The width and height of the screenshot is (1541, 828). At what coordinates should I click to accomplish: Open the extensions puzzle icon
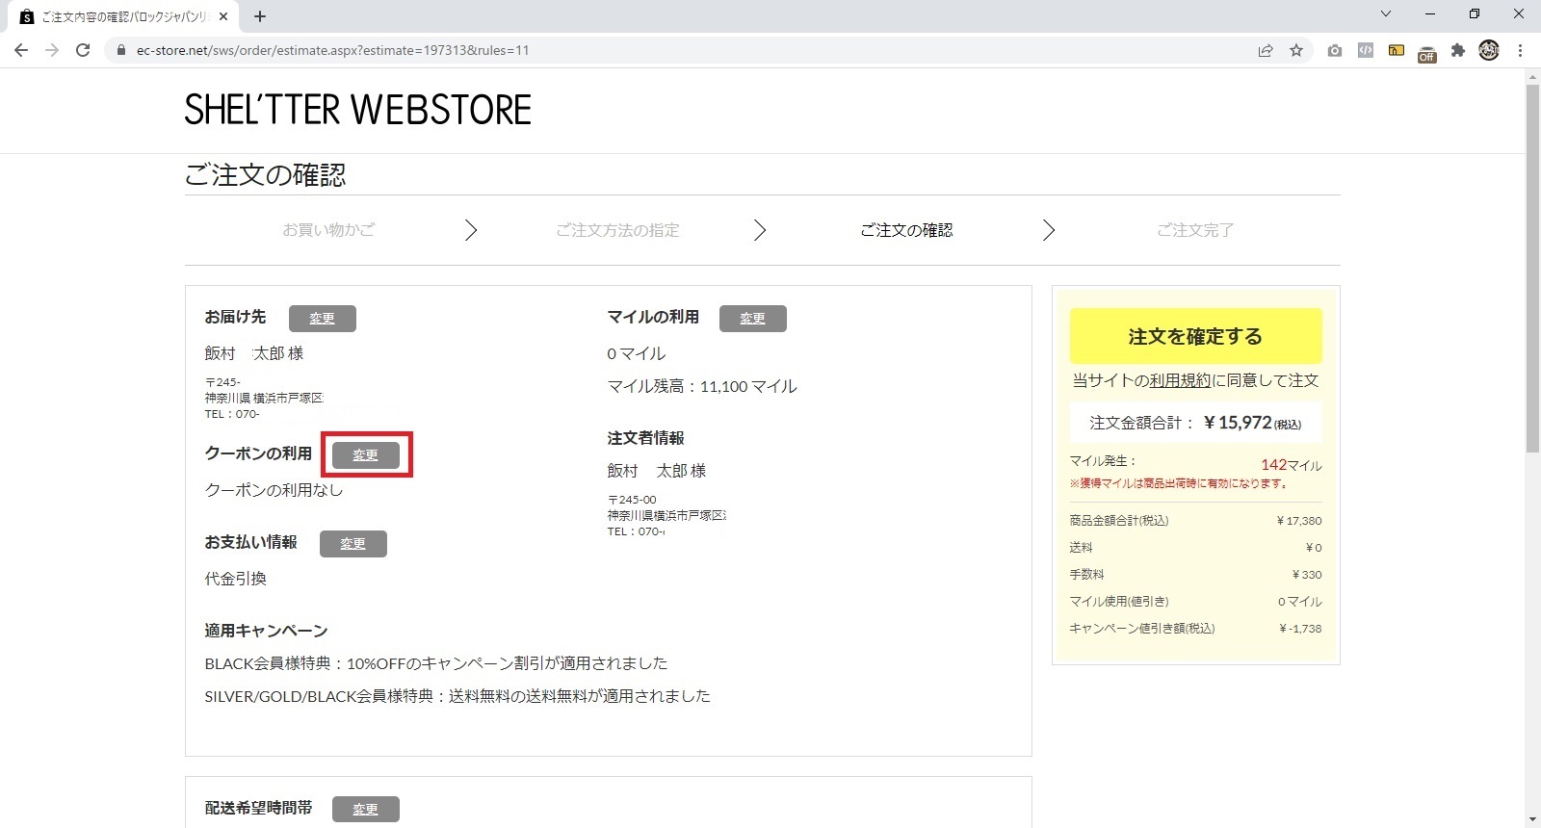point(1458,50)
